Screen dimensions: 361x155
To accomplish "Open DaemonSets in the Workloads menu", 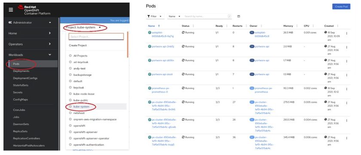I will tap(21, 124).
